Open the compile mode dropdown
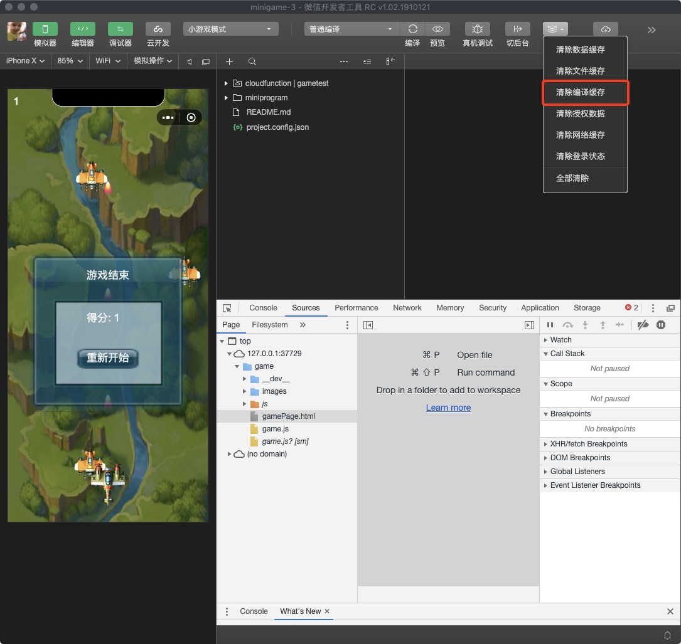This screenshot has width=681, height=644. [x=351, y=29]
